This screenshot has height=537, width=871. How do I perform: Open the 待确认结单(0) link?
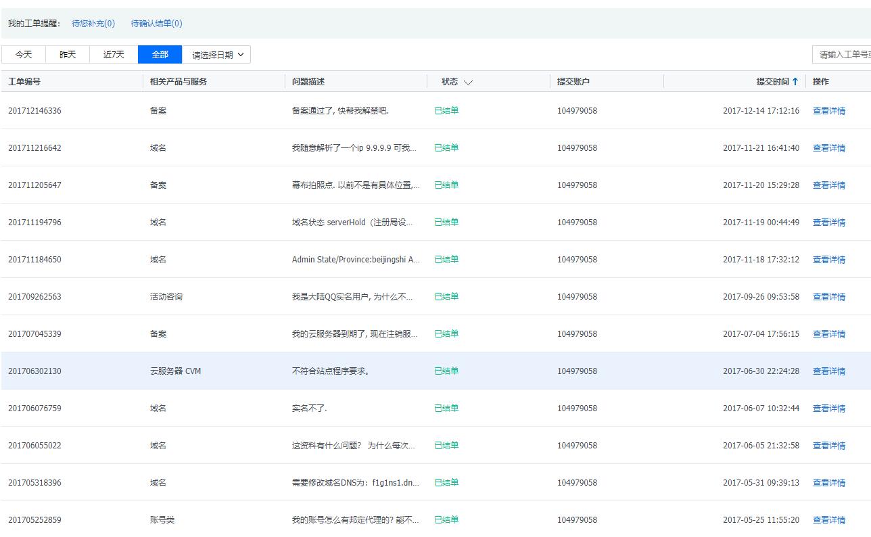tap(156, 23)
